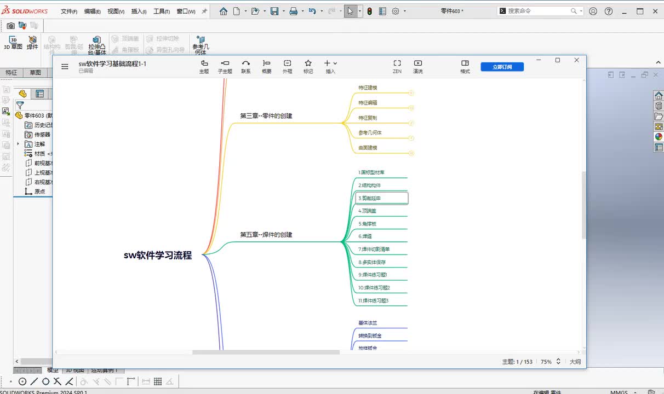Select the central sw软件学习流程 topic
664x394 pixels.
[x=158, y=255]
